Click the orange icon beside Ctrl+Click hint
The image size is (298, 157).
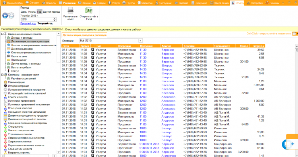point(294,34)
